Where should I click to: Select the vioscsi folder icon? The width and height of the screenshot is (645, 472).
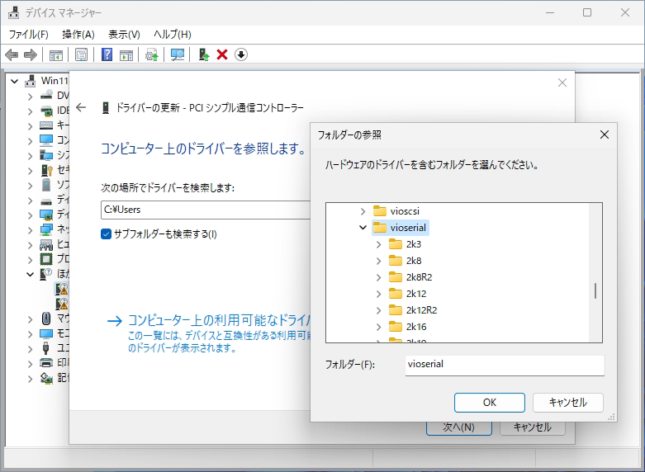click(x=379, y=211)
